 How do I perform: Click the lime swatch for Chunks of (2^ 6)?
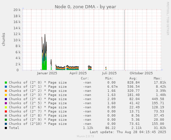click(6, 107)
